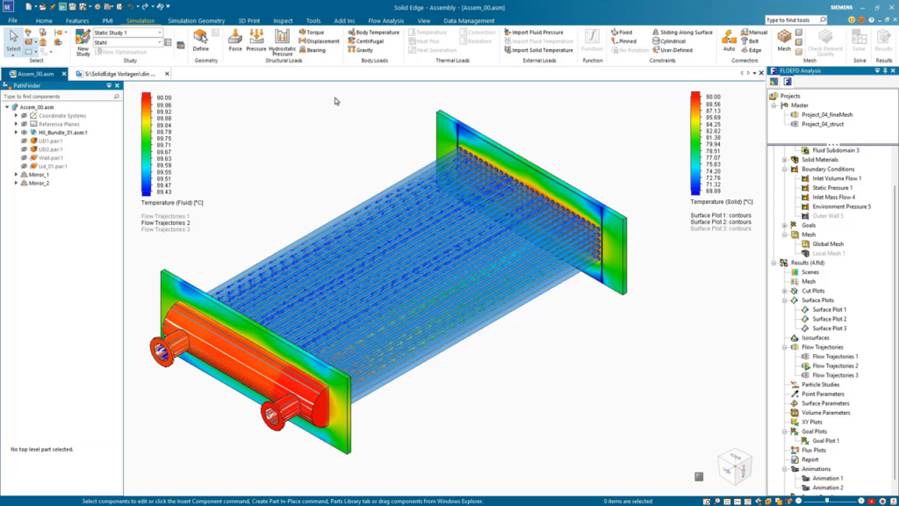Collapse the Flow Trajectories results node
The image size is (899, 506).
pyautogui.click(x=786, y=347)
